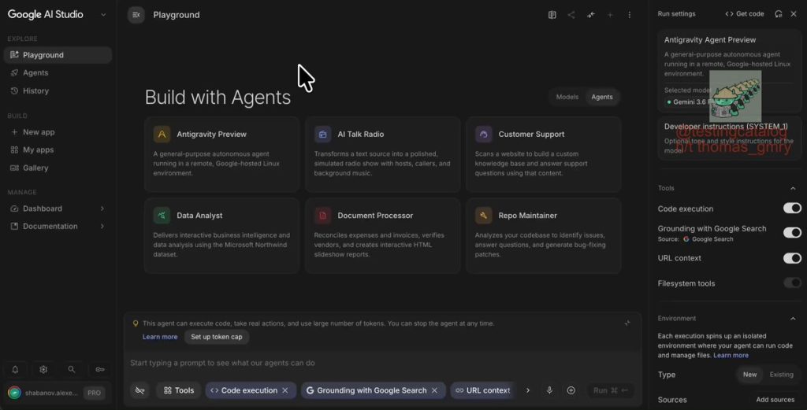
Task: Toggle the Code execution switch
Action: point(792,208)
